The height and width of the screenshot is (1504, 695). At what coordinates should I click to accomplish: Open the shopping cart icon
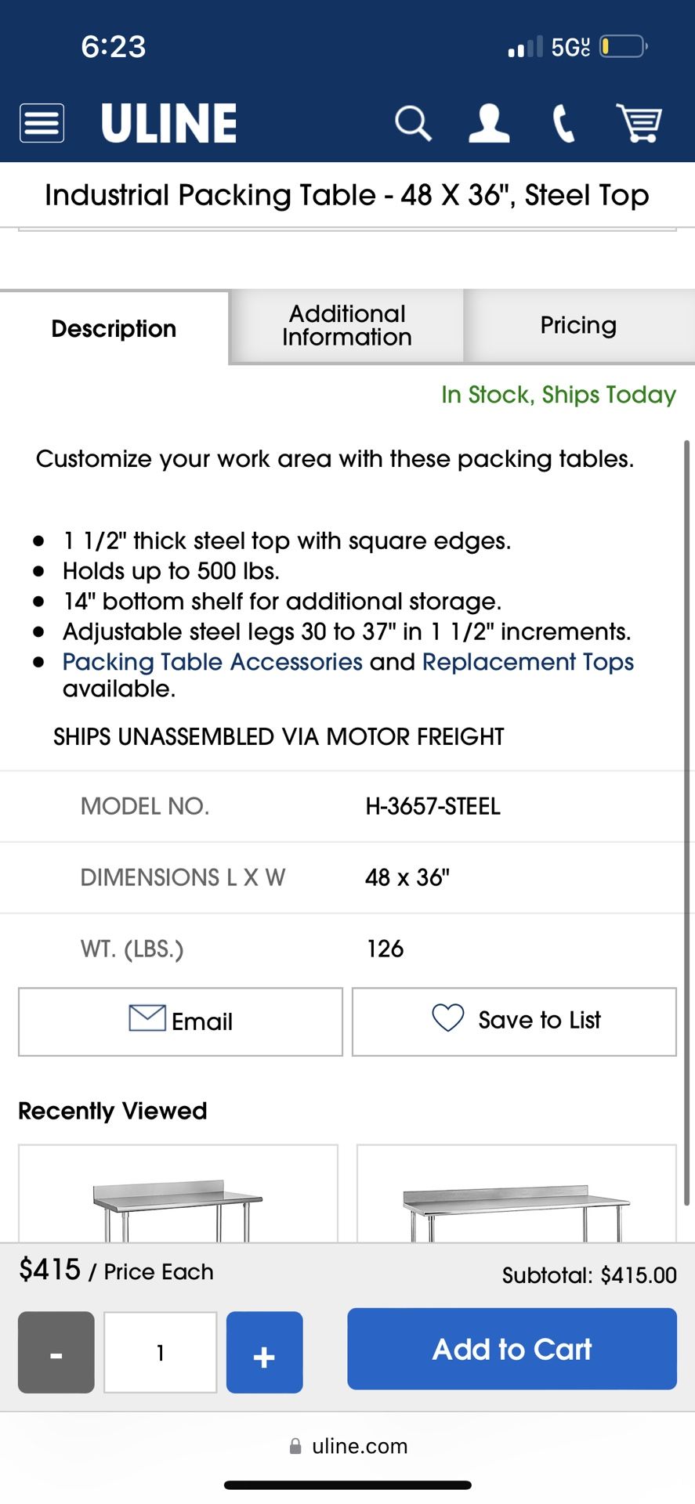[639, 123]
